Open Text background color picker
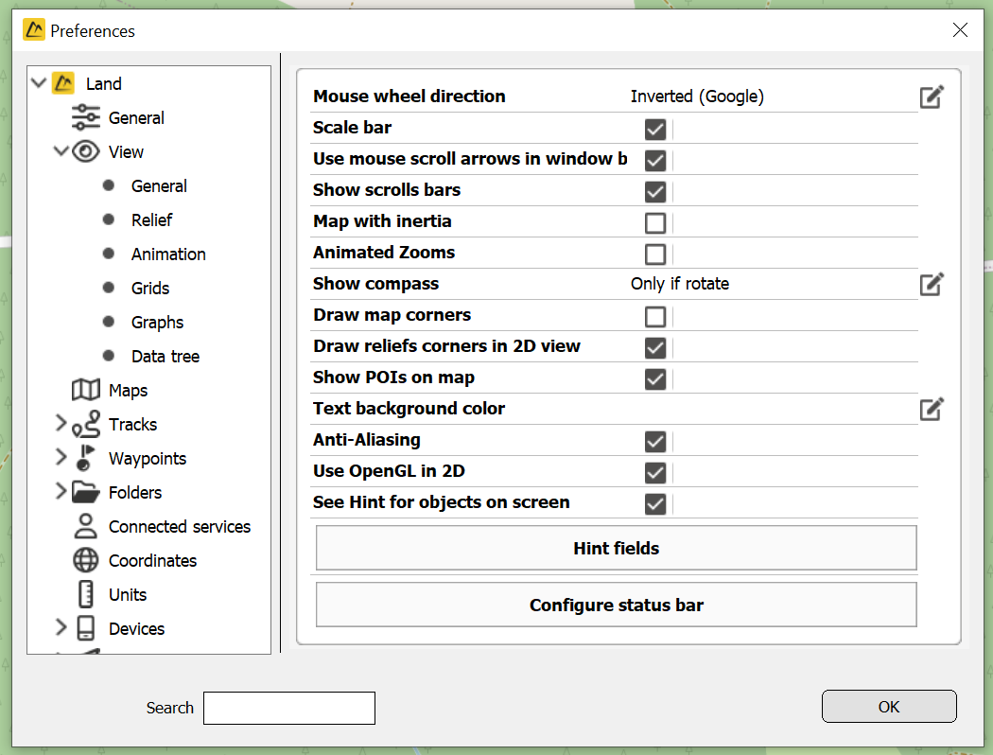Screen dimensions: 993x755 (932, 409)
